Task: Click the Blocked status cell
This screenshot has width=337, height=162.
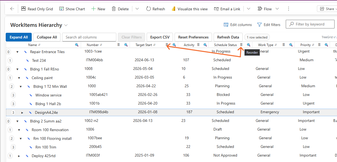Action: coord(223,95)
